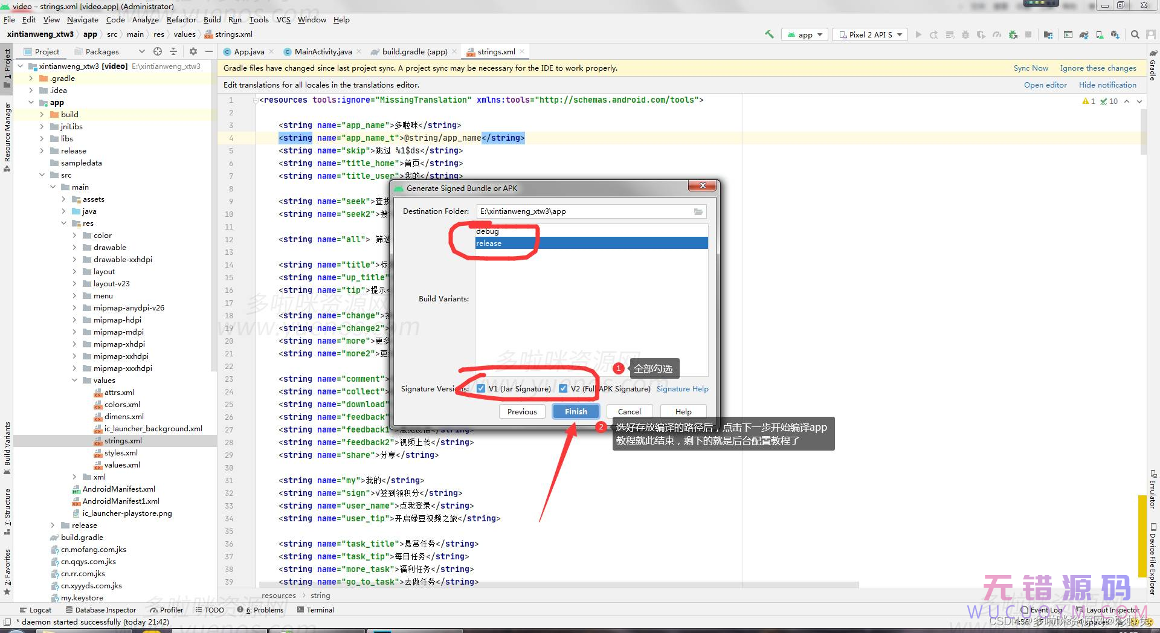1160x633 pixels.
Task: Open the Search Everywhere magnifier
Action: click(1135, 34)
